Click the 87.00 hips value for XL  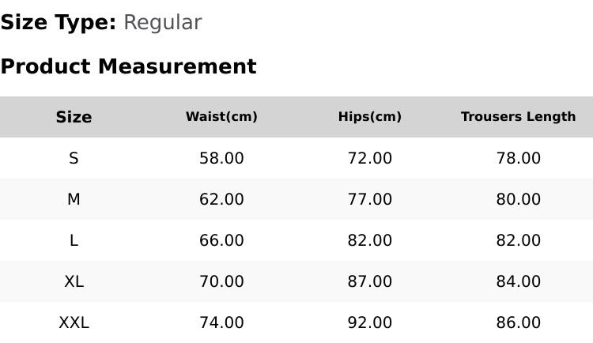pyautogui.click(x=370, y=281)
